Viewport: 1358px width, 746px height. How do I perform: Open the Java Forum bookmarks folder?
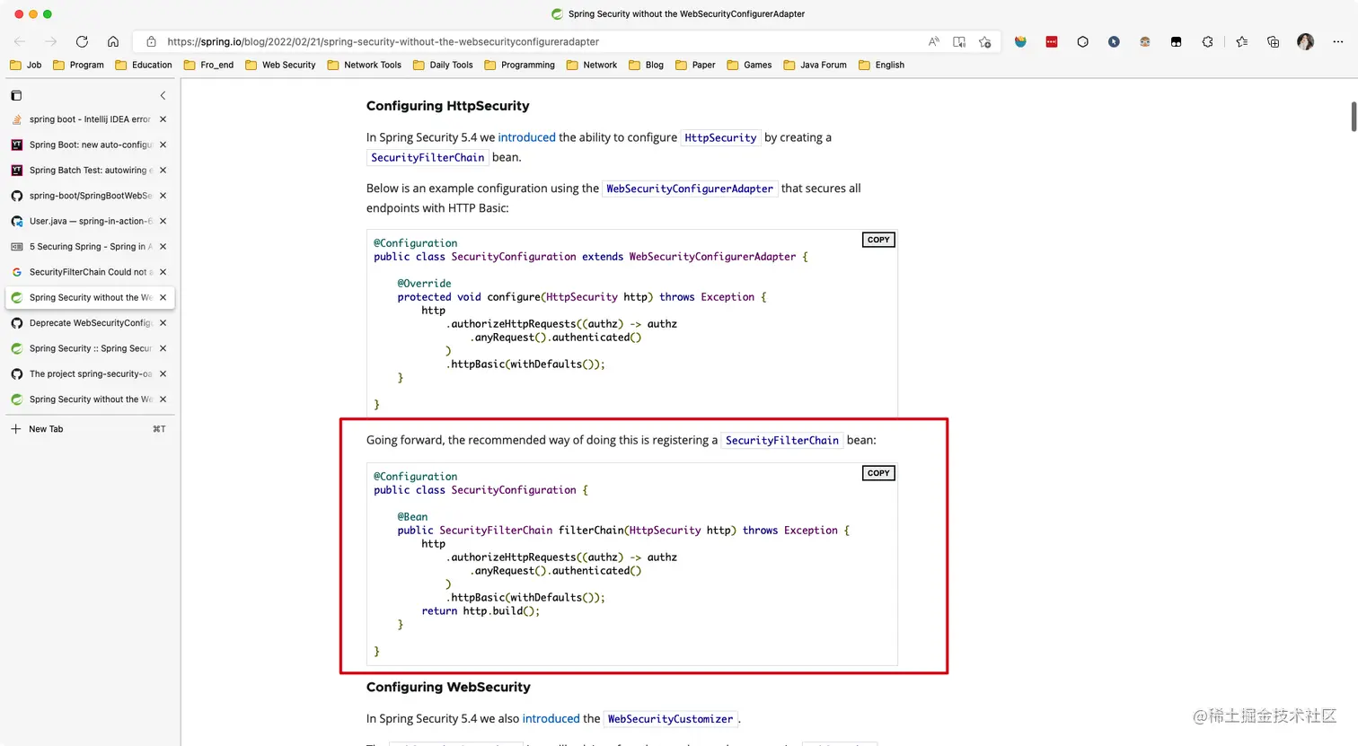816,65
